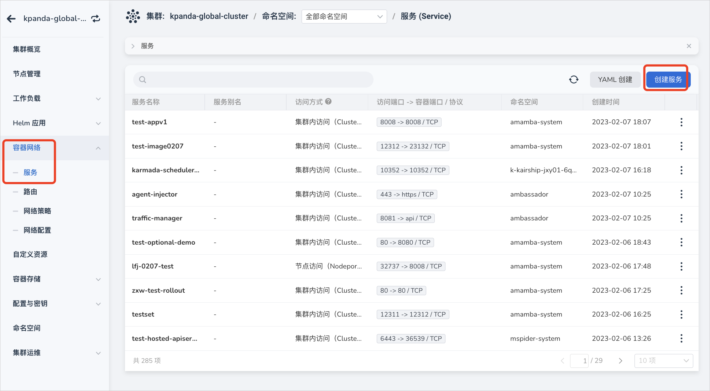Click the k-kairship-jxy01-6q namespace cell

pyautogui.click(x=543, y=170)
